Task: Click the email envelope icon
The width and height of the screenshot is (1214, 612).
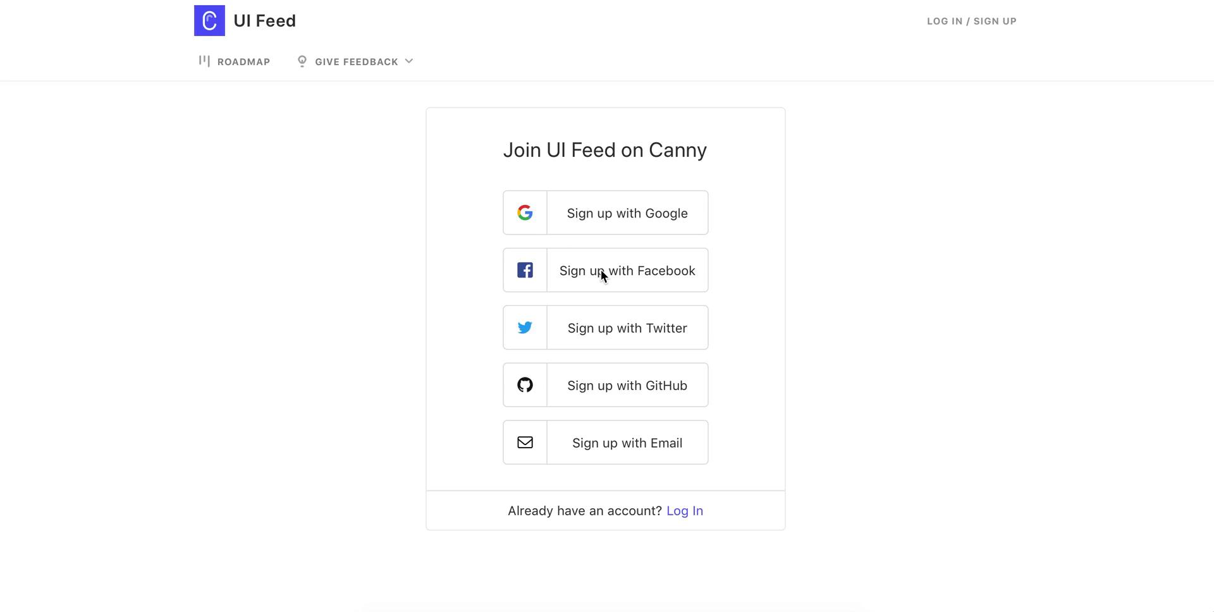Action: (525, 443)
